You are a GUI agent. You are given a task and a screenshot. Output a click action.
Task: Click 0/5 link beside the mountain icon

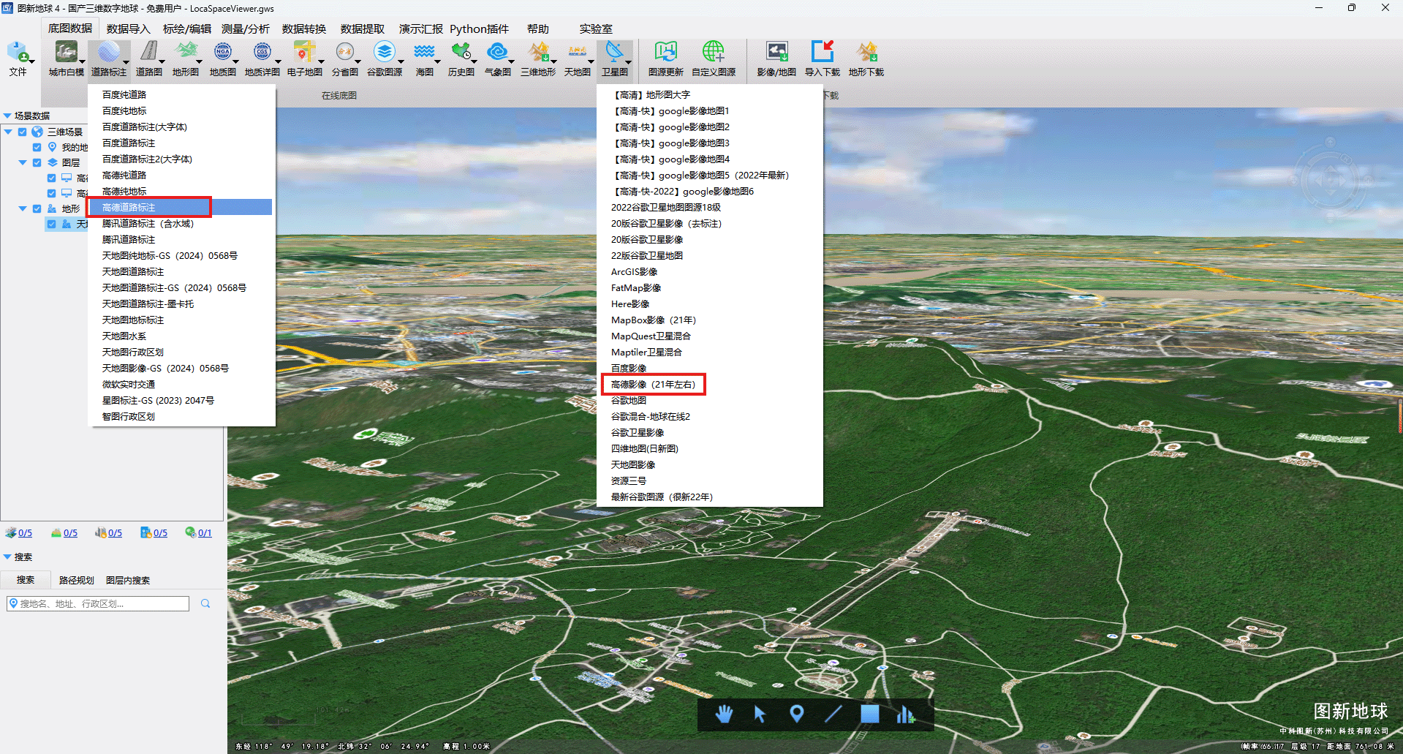70,533
